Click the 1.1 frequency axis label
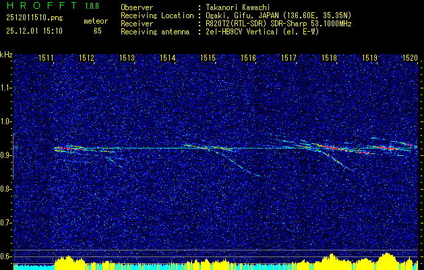This screenshot has width=424, height=270. pyautogui.click(x=6, y=88)
